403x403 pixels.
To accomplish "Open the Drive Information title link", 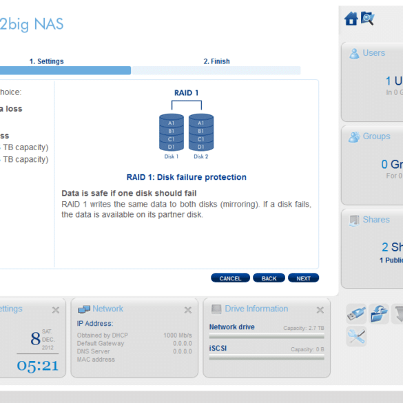I will (x=256, y=309).
